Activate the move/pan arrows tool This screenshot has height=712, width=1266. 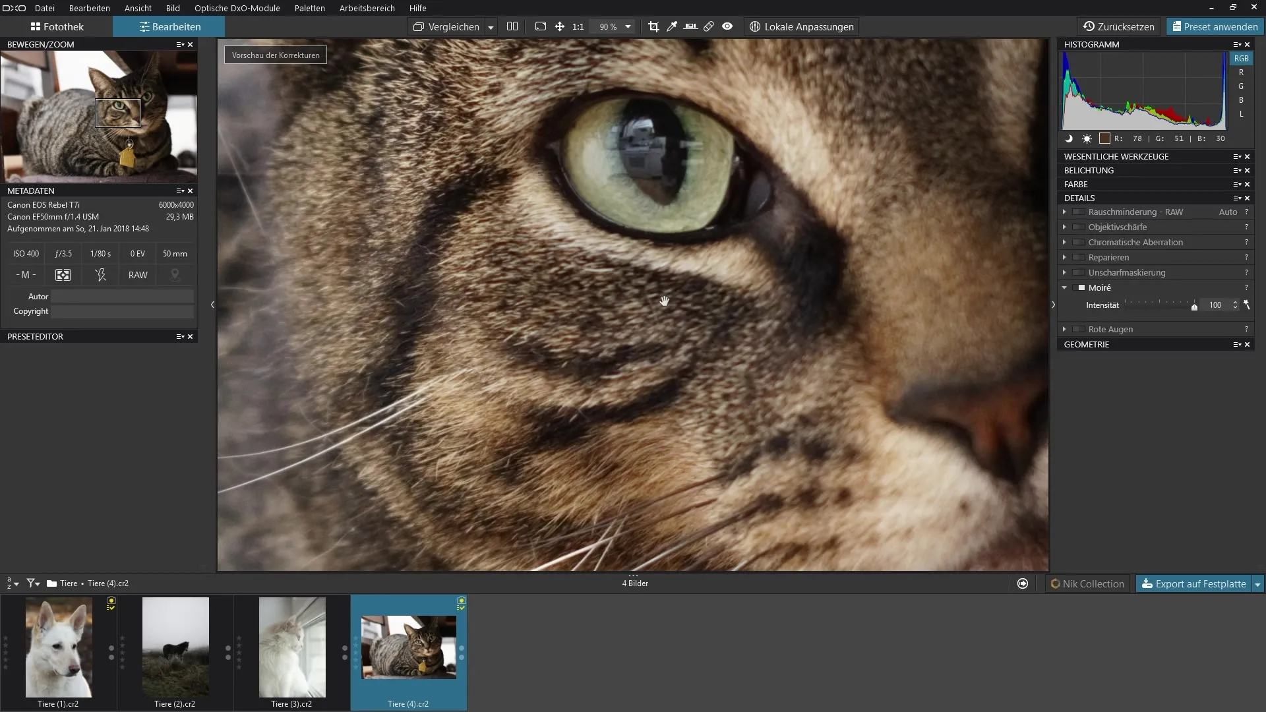click(x=559, y=26)
